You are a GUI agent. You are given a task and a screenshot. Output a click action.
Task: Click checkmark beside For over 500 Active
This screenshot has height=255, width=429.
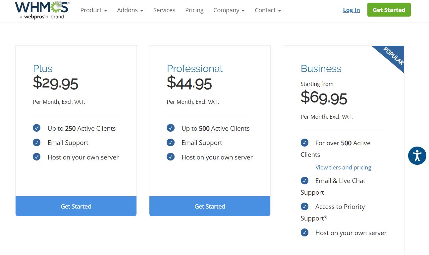[304, 143]
